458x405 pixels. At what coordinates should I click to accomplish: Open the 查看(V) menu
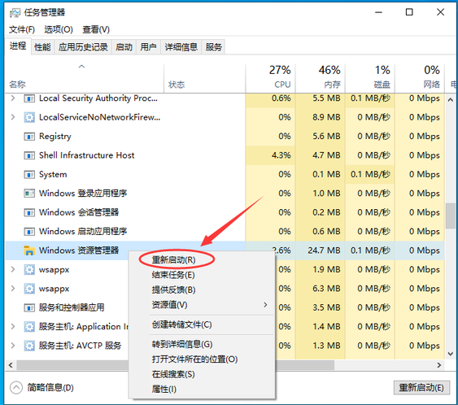coord(96,29)
